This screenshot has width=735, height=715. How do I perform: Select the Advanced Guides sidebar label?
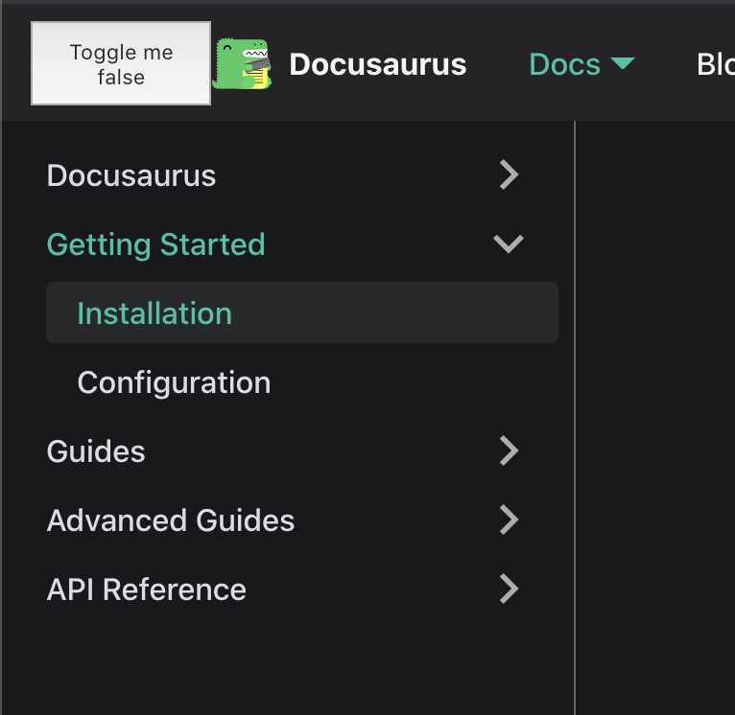(171, 520)
